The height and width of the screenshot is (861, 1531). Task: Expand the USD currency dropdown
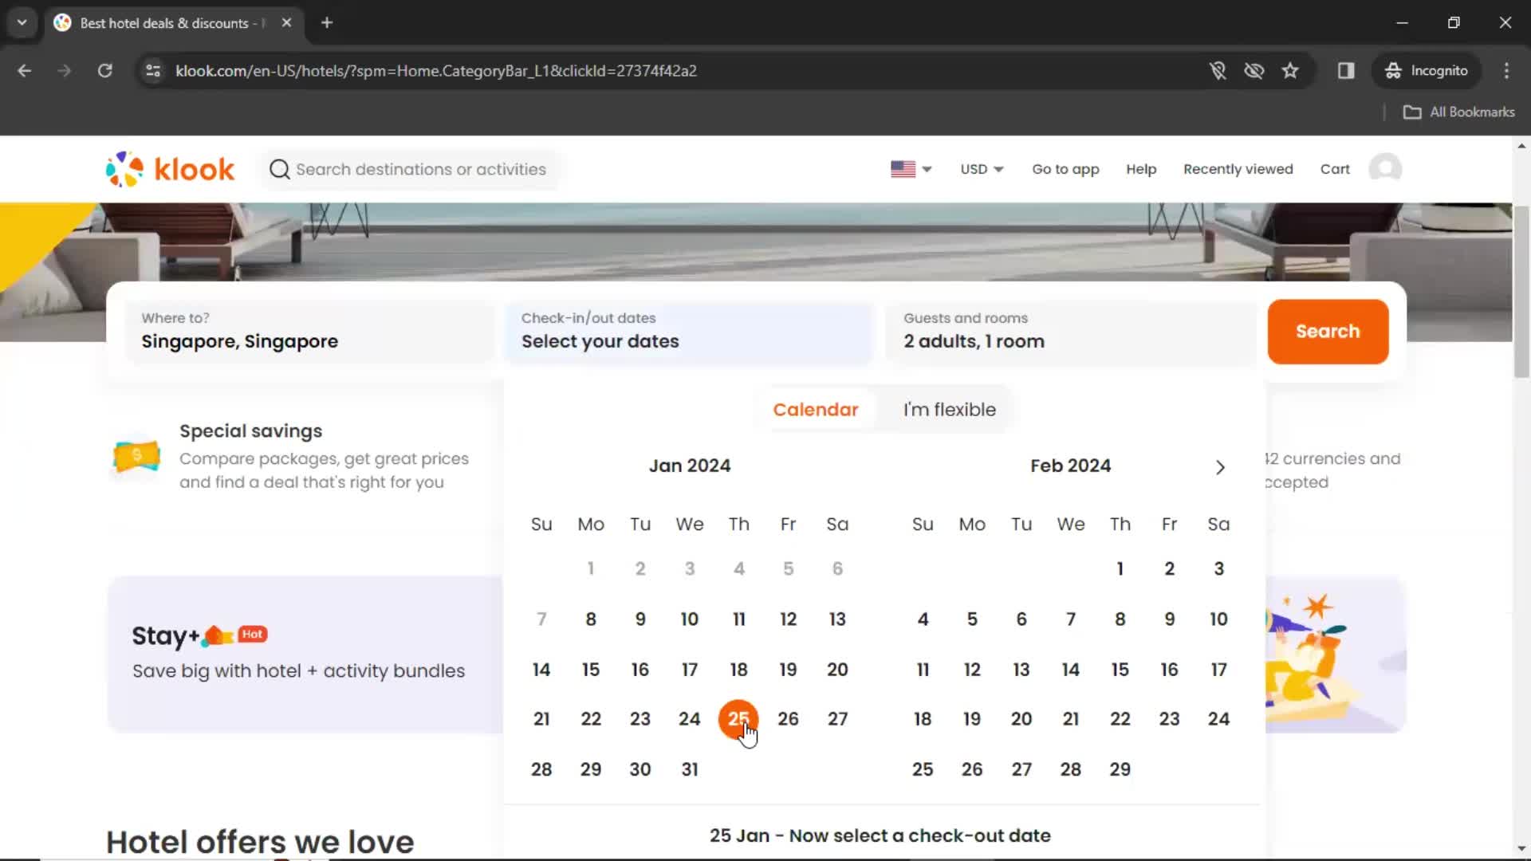pyautogui.click(x=981, y=168)
